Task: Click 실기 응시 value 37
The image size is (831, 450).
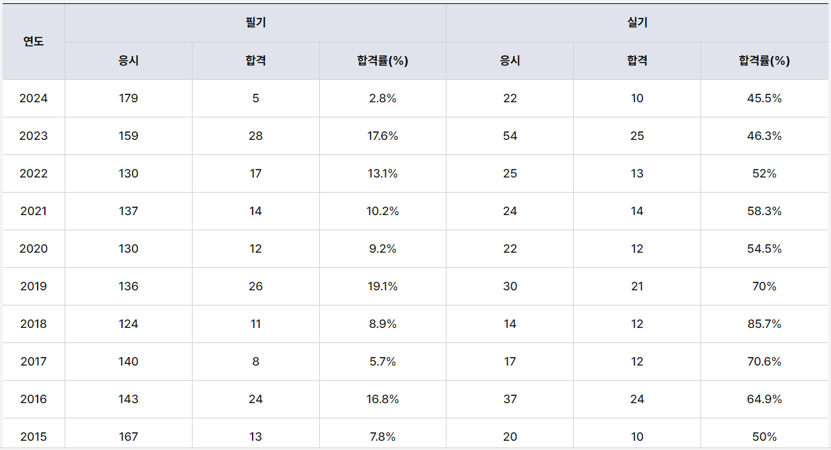Action: pos(510,399)
